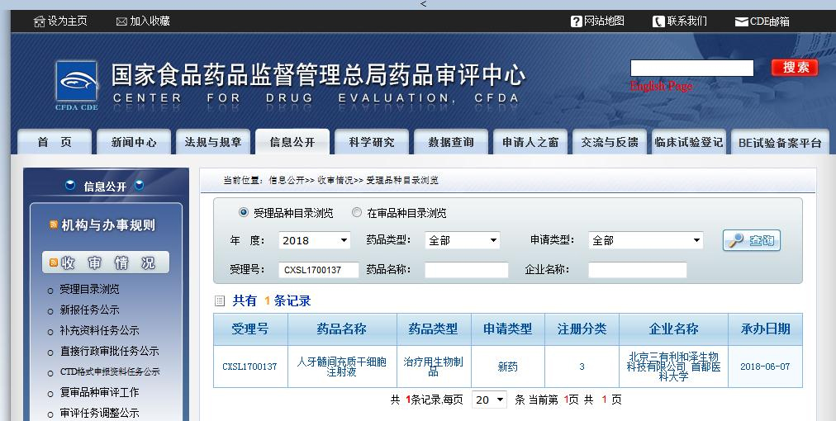Click the 受理号 field containing CXSL1700137

click(319, 270)
